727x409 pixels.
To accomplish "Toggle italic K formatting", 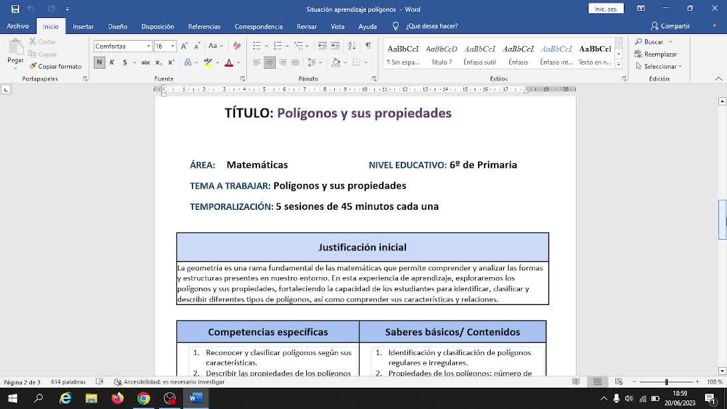I will click(112, 63).
